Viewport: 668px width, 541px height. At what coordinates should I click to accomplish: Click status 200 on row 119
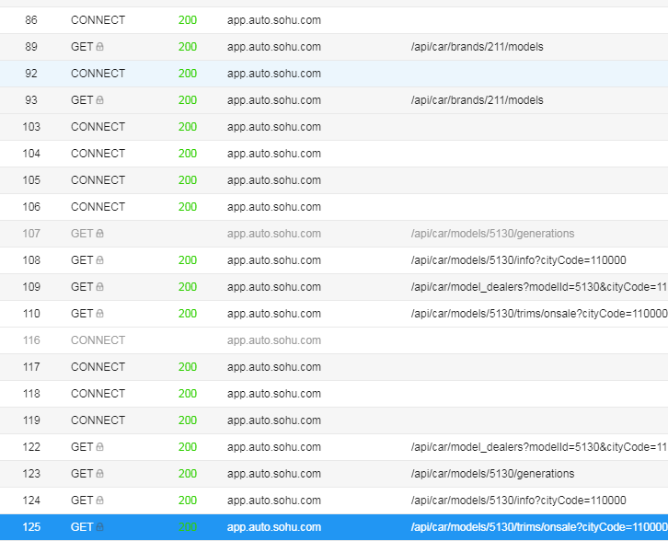188,420
